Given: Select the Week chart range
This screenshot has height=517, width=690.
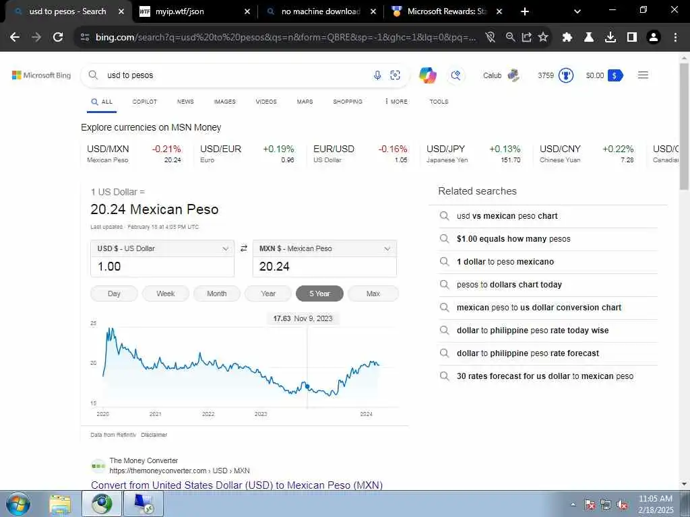Looking at the screenshot, I should [166, 294].
